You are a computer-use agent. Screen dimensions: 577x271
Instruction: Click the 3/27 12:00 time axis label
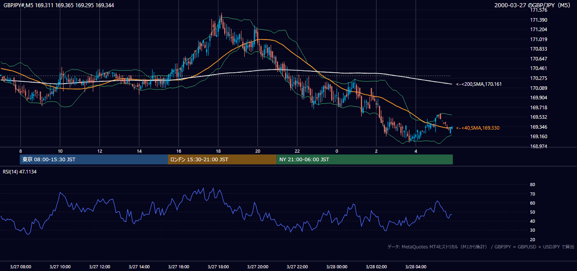[x=100, y=267]
